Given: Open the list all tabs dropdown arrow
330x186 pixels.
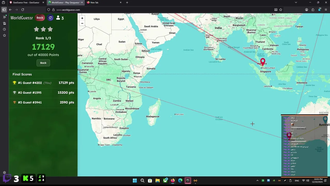Looking at the screenshot, I should [x=296, y=3].
